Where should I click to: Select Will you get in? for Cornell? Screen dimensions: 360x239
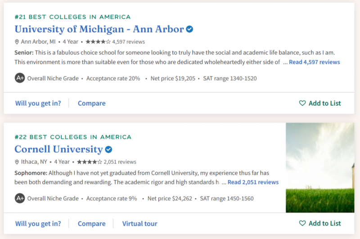[x=38, y=224]
